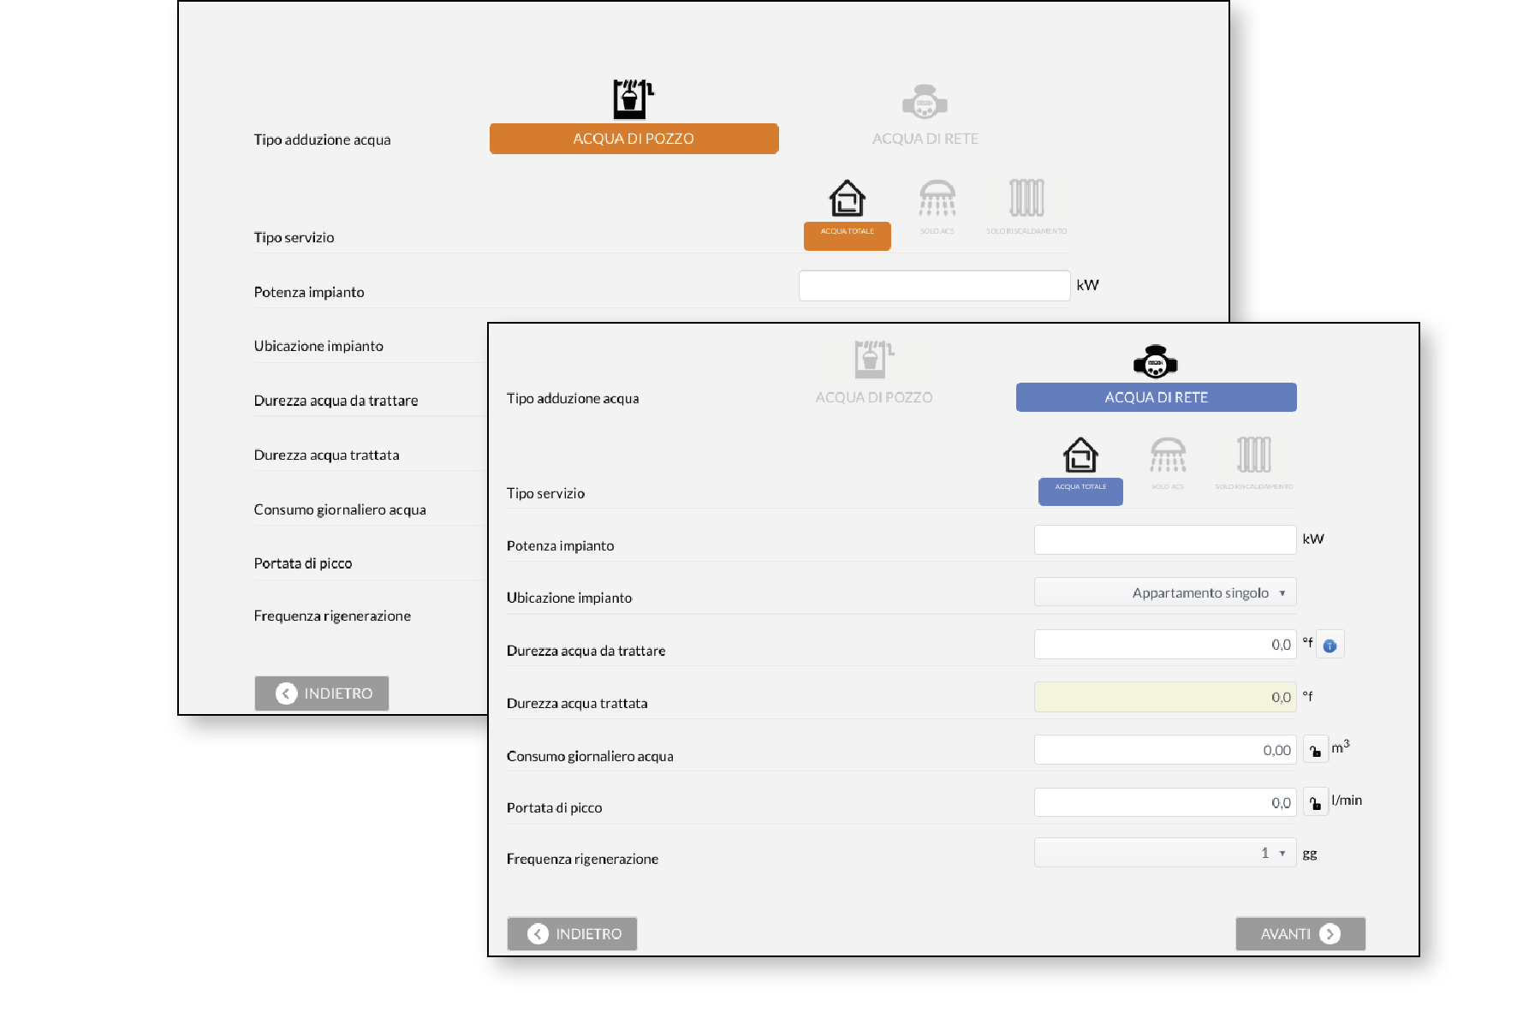Click the Durezza acqua da trattare input field

click(x=1165, y=645)
